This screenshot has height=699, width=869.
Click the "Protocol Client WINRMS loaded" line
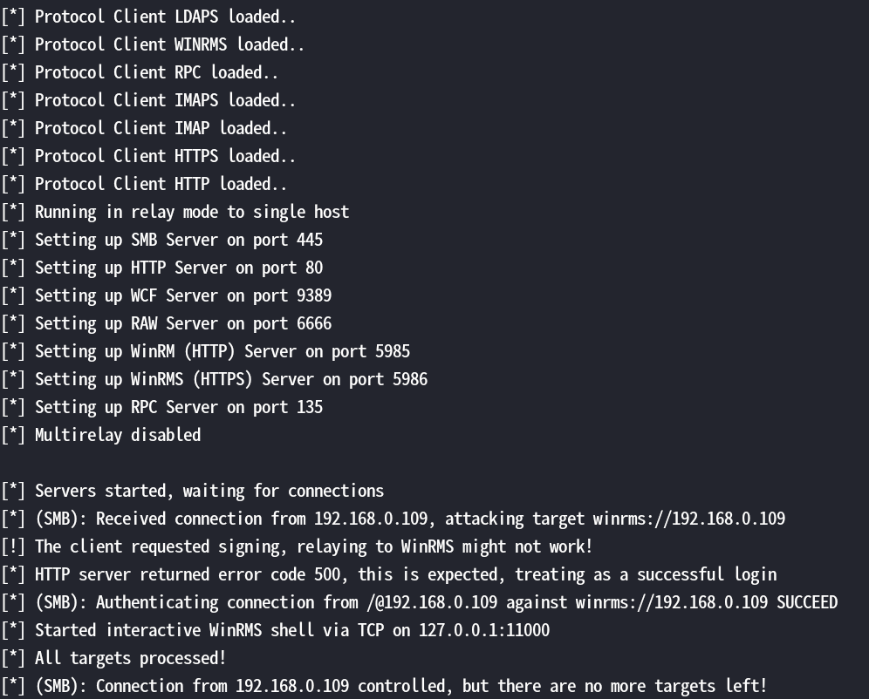pos(169,44)
